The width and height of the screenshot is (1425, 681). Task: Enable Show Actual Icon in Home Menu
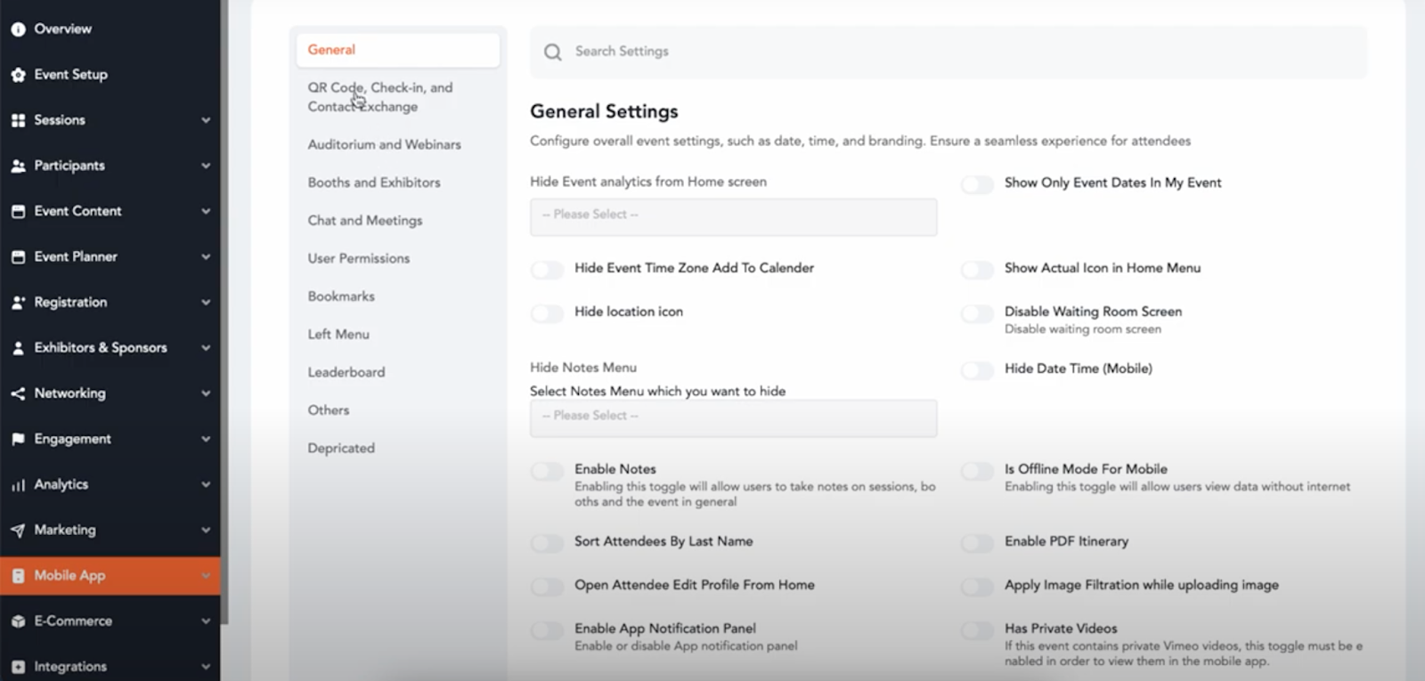click(x=977, y=269)
